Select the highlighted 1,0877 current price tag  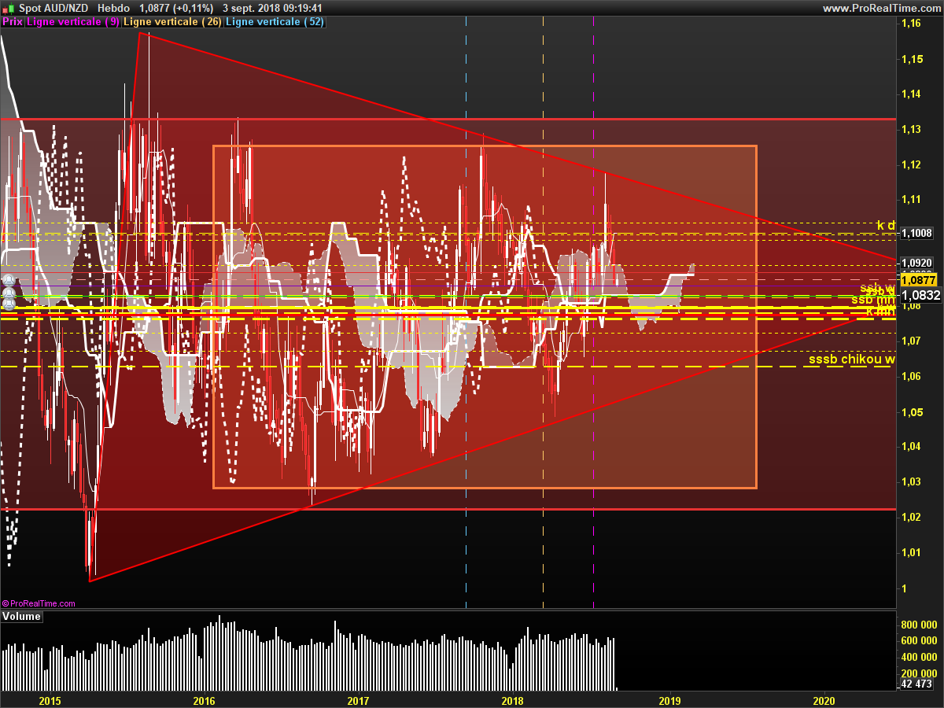tap(918, 280)
